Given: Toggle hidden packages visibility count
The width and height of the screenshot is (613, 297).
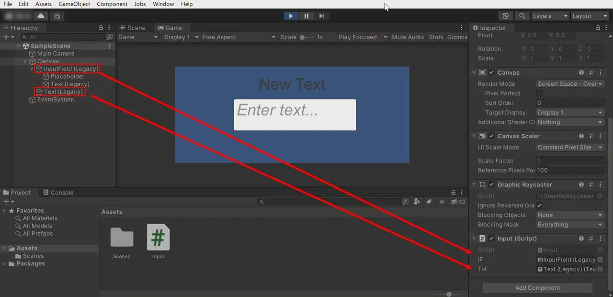Looking at the screenshot, I should click(458, 202).
